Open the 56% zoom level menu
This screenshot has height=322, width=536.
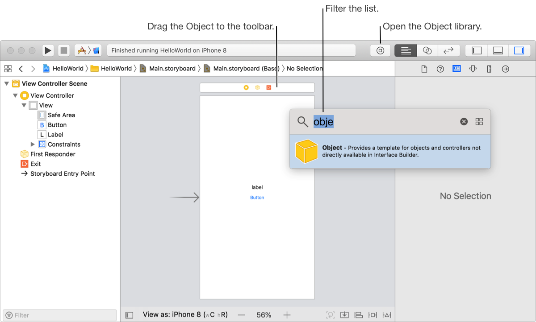tap(264, 315)
